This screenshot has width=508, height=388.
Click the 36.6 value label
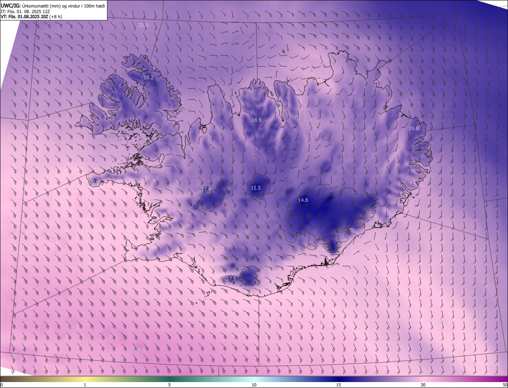click(140, 350)
